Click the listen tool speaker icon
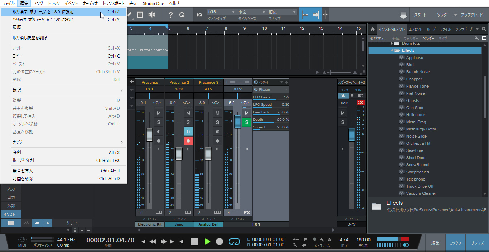Screen dimensions: 489x252 click(x=152, y=14)
